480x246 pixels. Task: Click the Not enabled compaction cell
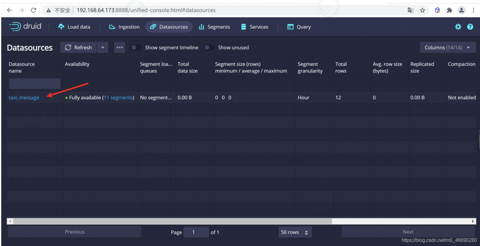462,97
